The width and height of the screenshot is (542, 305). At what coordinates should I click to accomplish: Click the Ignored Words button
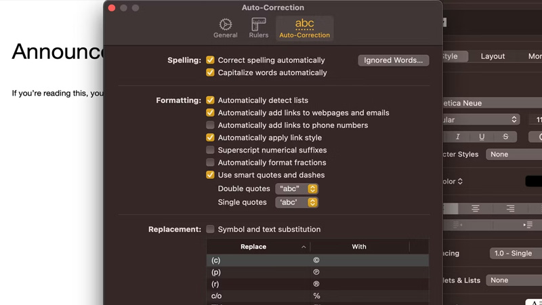tap(393, 60)
